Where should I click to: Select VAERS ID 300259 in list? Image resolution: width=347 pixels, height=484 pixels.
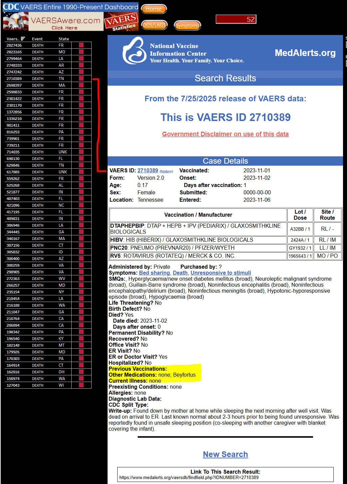click(13, 265)
